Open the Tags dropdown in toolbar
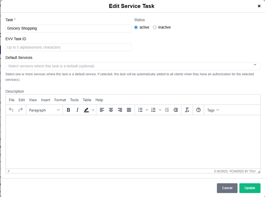The image size is (265, 197). 213,110
